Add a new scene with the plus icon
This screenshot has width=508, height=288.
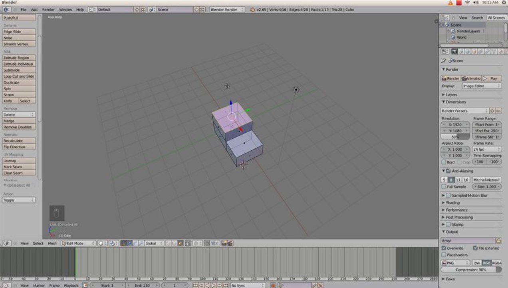tap(196, 9)
